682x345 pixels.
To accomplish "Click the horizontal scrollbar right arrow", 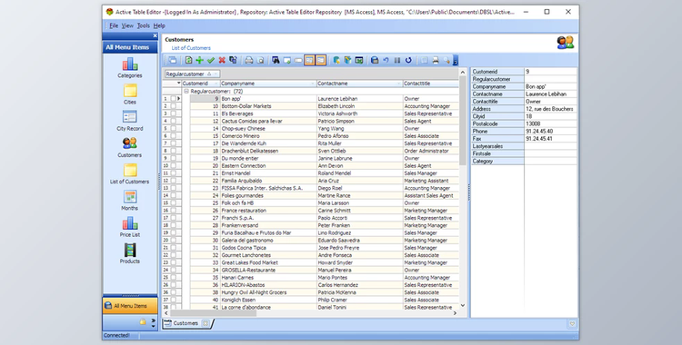I will (456, 313).
